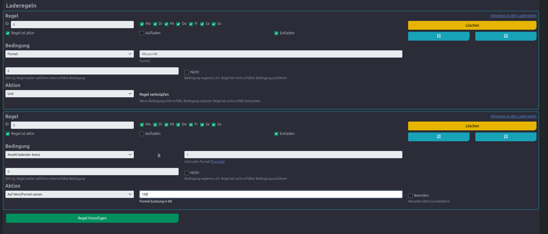Uncheck Entladen in the second rule

click(276, 134)
